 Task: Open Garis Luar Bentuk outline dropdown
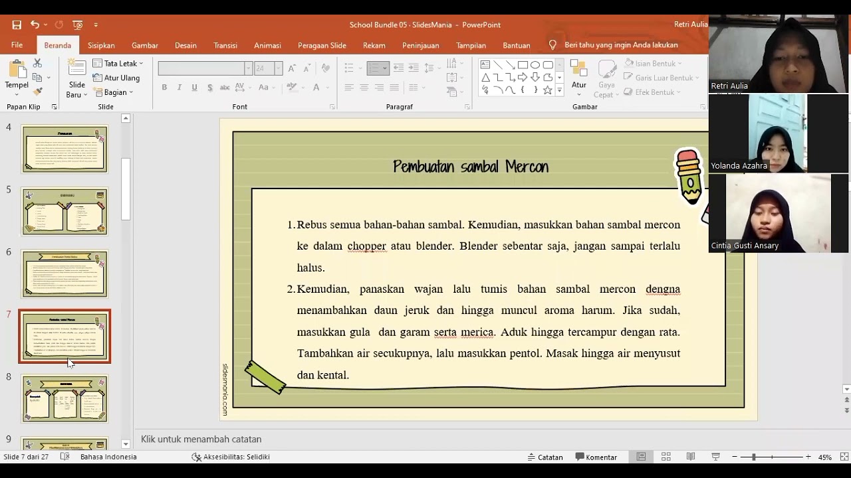point(662,78)
